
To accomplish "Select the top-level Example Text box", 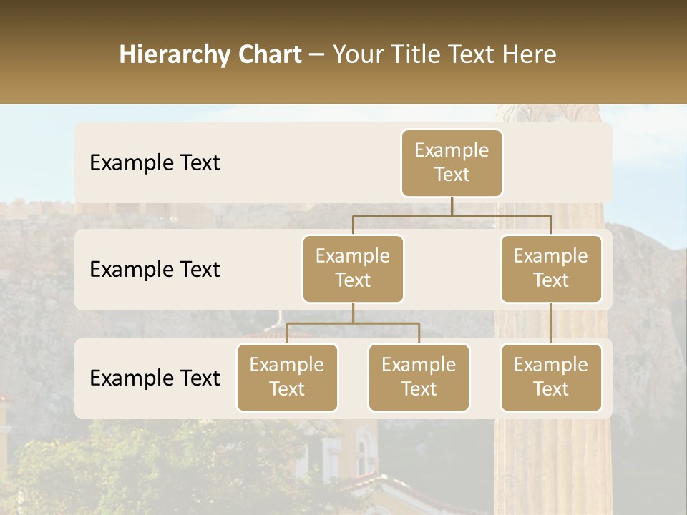I will (x=452, y=163).
